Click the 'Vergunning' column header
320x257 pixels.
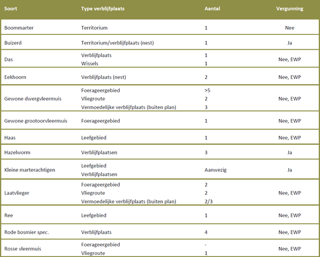290,9
